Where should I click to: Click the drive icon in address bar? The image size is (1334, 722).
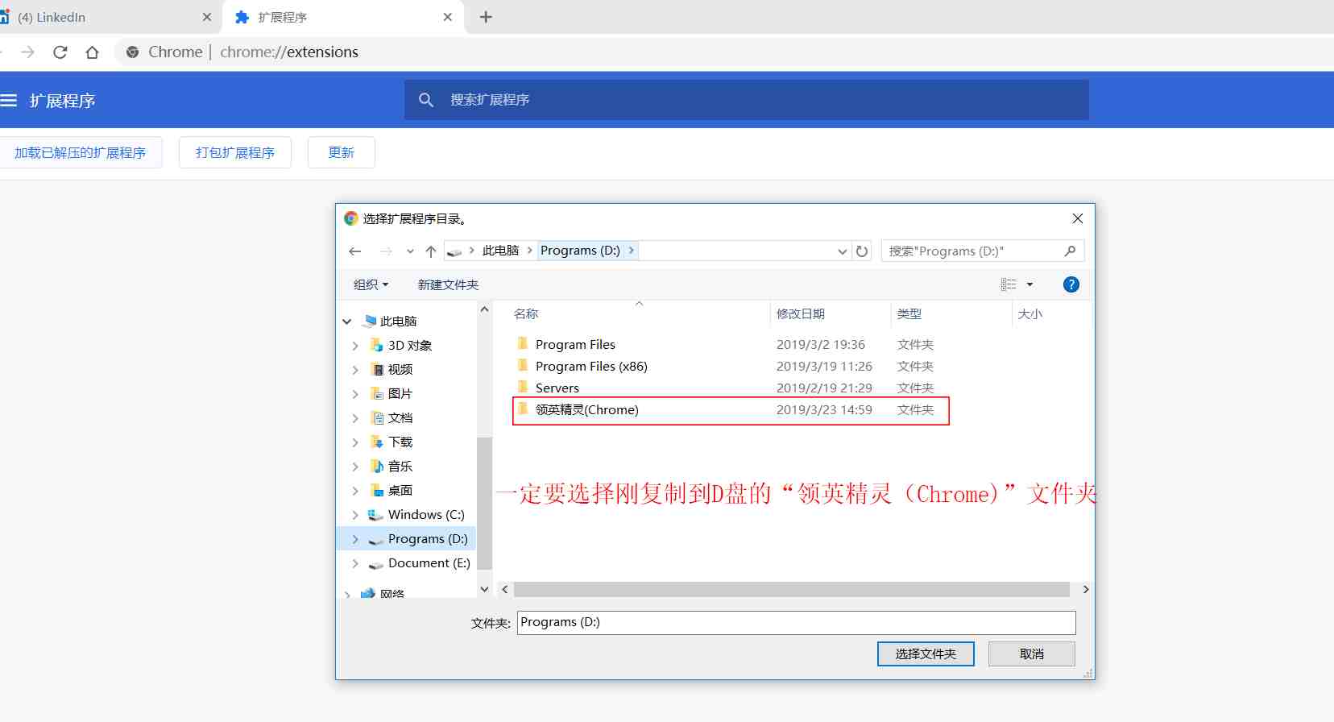(454, 251)
